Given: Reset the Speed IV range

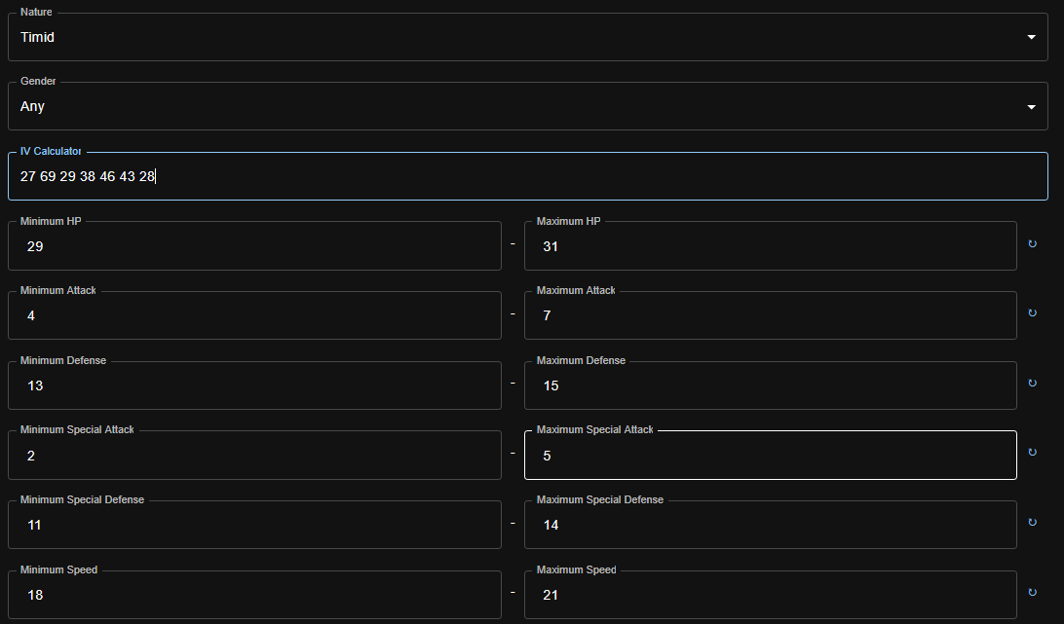Looking at the screenshot, I should click(1033, 592).
